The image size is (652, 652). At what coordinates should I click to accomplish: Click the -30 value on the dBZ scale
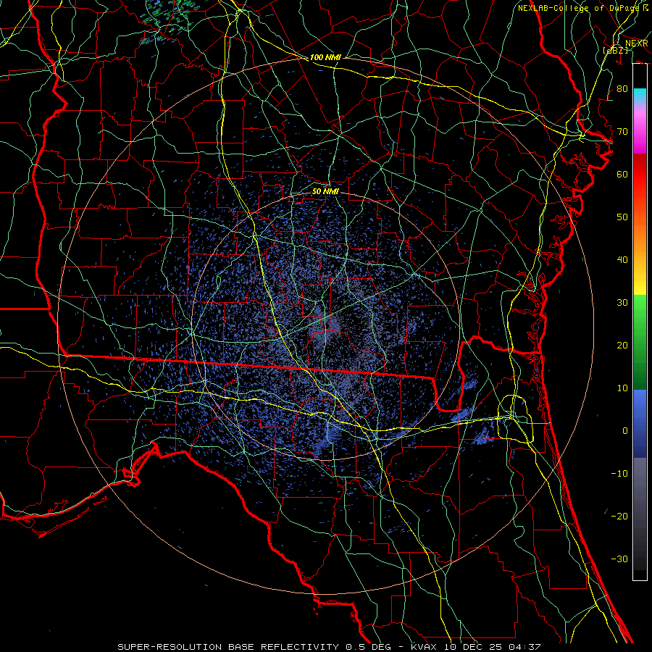pos(619,559)
